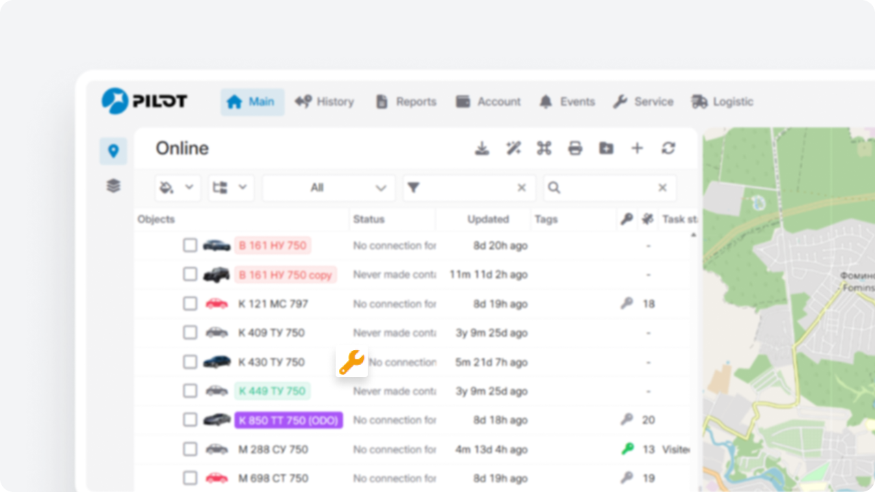Click the download icon in Online toolbar
The height and width of the screenshot is (492, 875).
[x=482, y=148]
